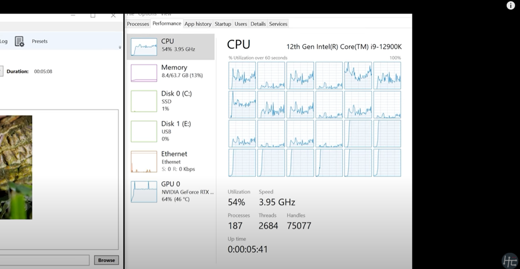Click the Utilization value 54%
Image resolution: width=520 pixels, height=269 pixels.
click(x=237, y=202)
